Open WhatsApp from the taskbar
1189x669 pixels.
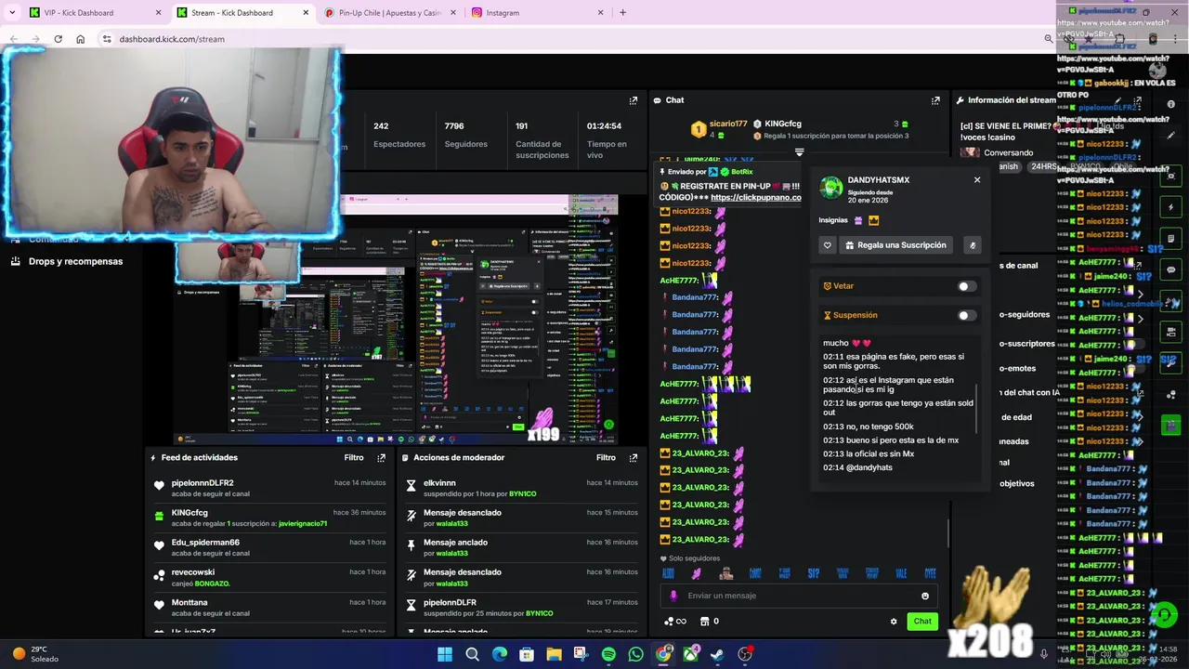click(x=635, y=654)
